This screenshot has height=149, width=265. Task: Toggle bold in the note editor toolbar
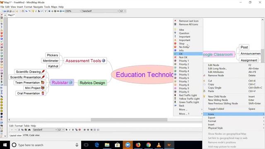[x=66, y=130]
